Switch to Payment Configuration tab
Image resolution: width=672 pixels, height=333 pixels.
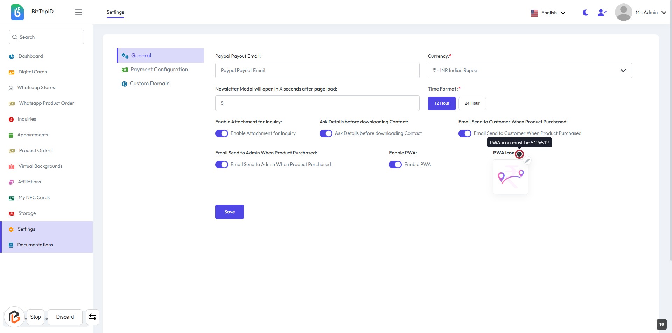pyautogui.click(x=159, y=70)
